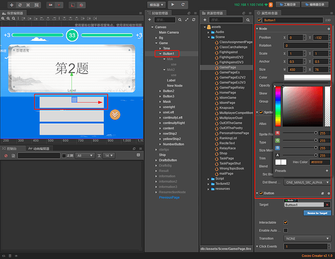Open the Dst Blend ONE_MINUS_SRC_ALPHA dropdown
Screen dimensions: 335x259
coord(307,182)
